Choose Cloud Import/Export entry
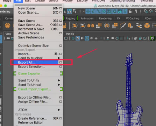 [x=35, y=89]
